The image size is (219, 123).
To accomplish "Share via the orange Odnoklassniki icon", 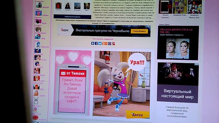I will tap(105, 44).
